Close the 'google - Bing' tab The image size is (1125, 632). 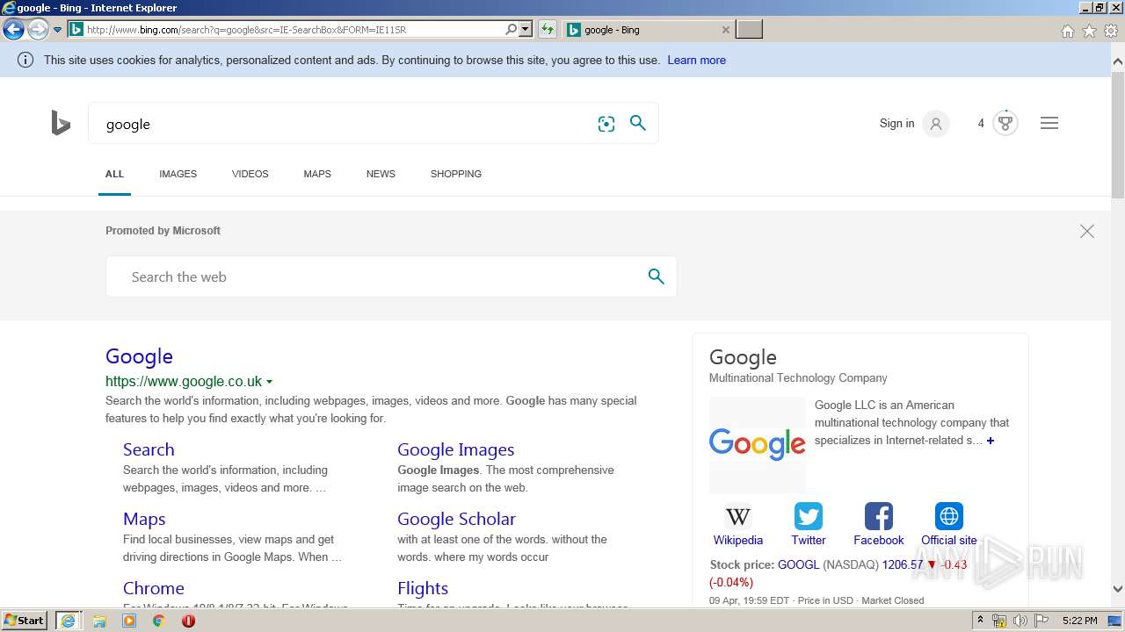[725, 30]
